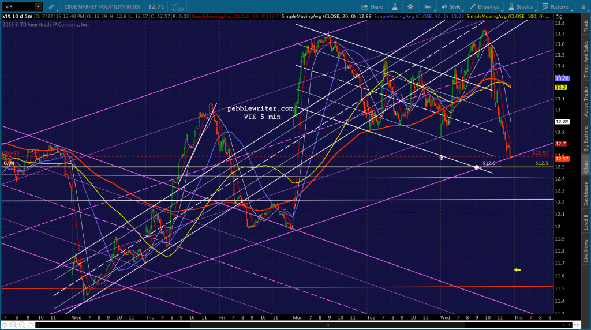Click the small drawing handle left of $12.5

click(x=442, y=157)
